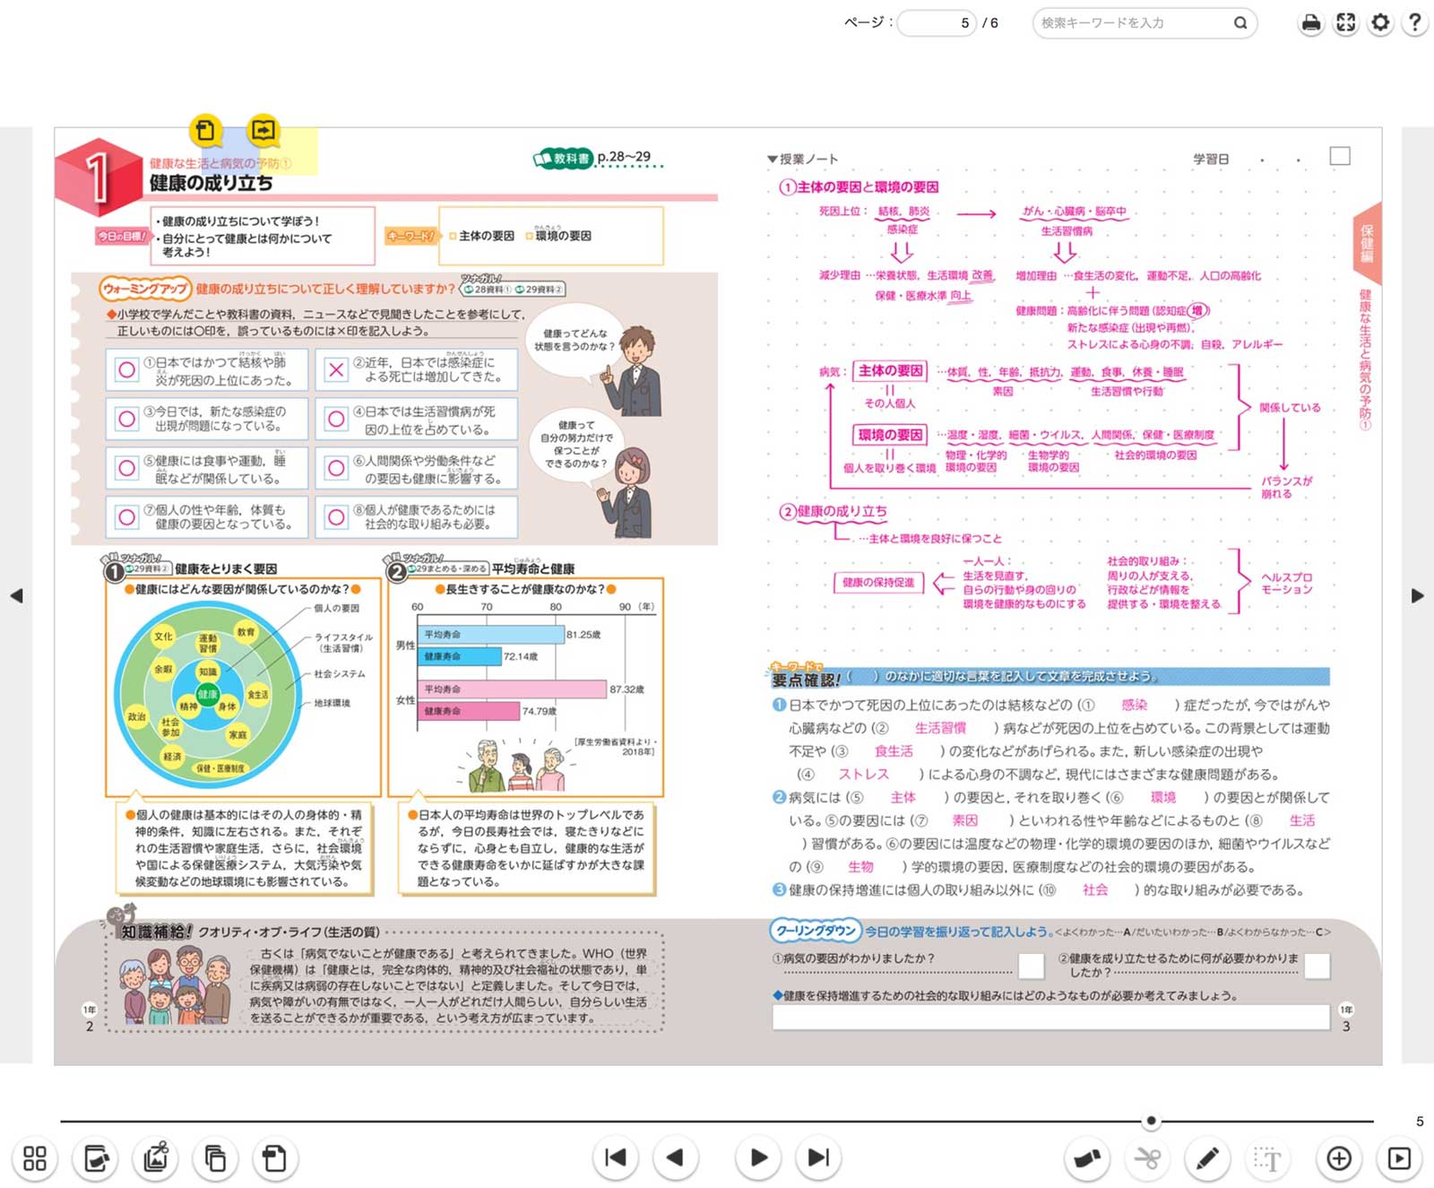Click the search magnifier icon
1434x1188 pixels.
(1240, 23)
